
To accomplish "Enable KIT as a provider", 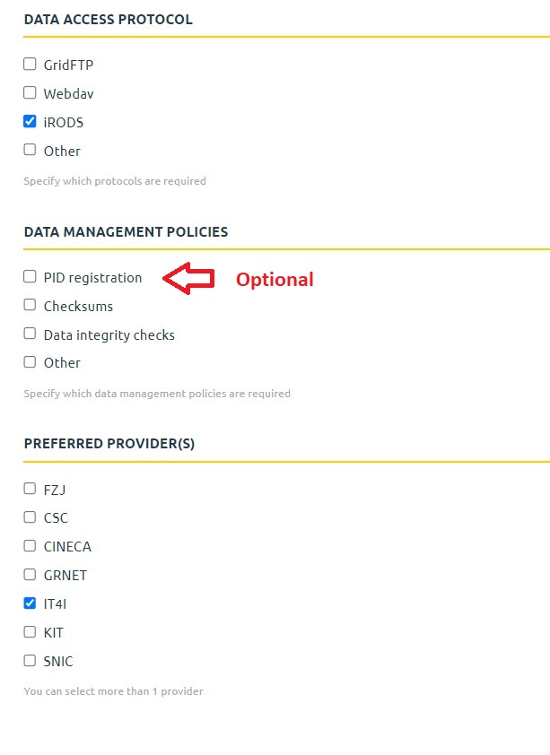I will pyautogui.click(x=30, y=632).
